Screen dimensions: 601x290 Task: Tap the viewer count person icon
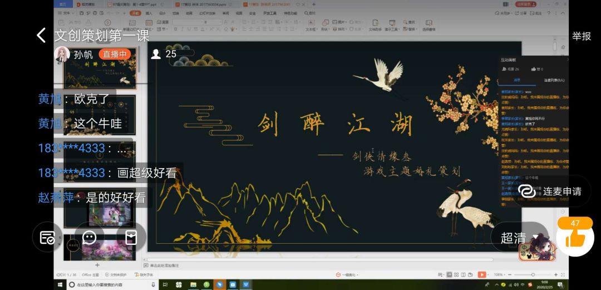point(156,54)
